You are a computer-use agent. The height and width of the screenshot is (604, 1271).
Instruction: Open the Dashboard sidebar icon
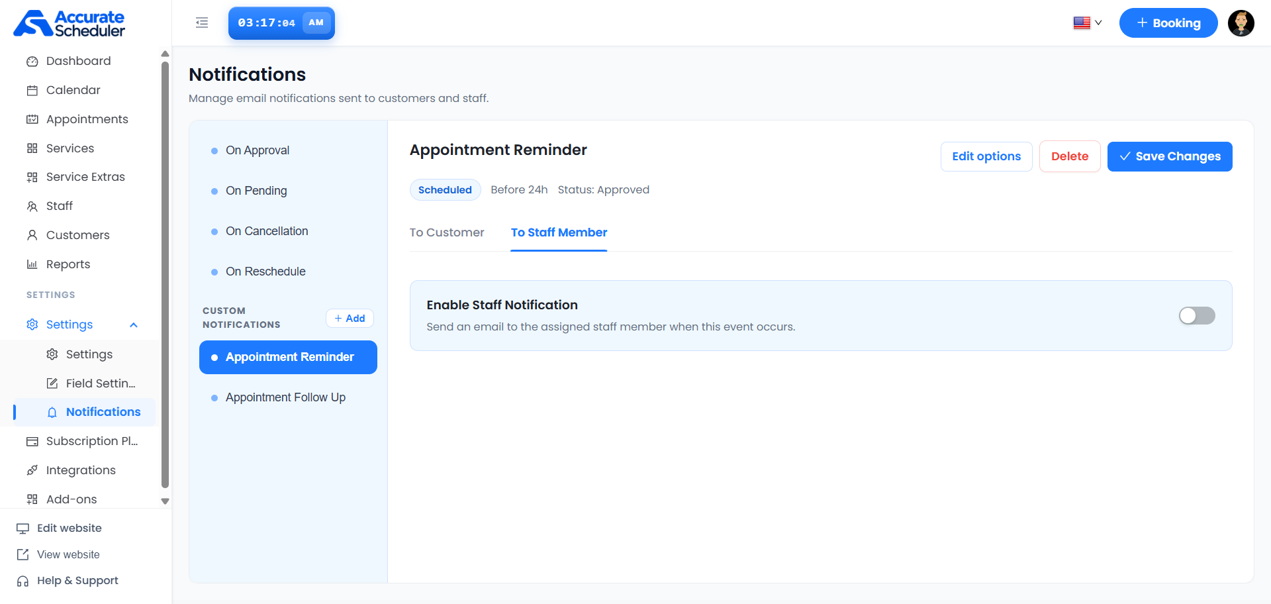[x=32, y=62]
